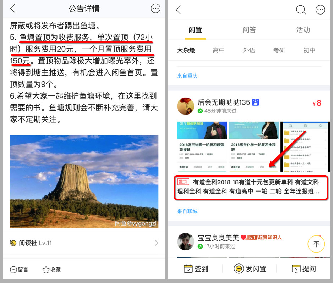Open 来自重庆 location link

point(187,76)
